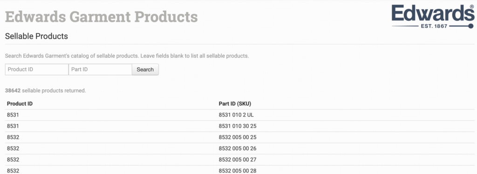Click the EST. 1867 text under the logo

pyautogui.click(x=434, y=26)
